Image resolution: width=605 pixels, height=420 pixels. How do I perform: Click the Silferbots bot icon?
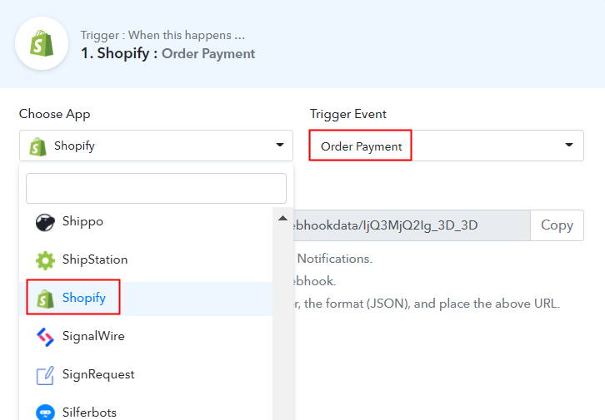(x=45, y=413)
